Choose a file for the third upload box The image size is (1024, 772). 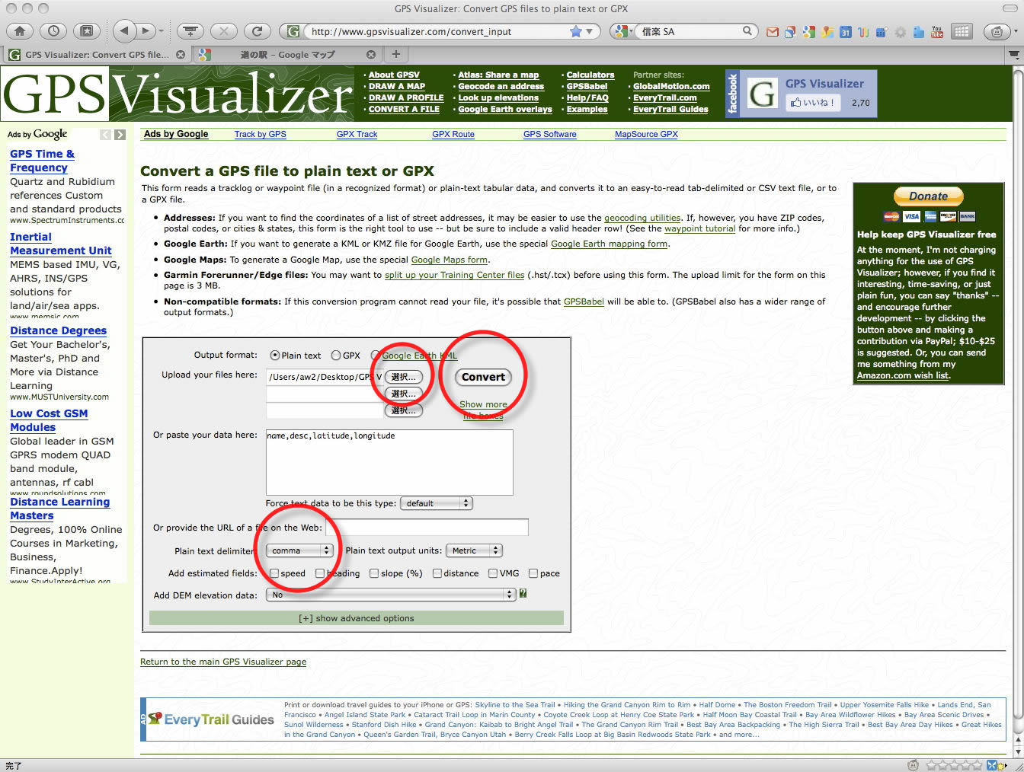coord(403,410)
